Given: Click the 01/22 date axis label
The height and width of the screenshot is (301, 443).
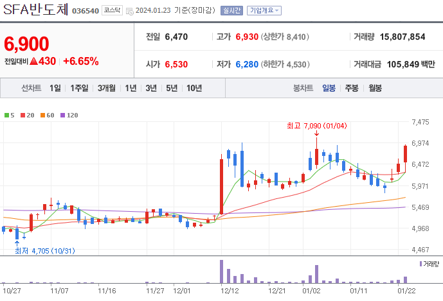Looking at the screenshot, I should [x=406, y=291].
